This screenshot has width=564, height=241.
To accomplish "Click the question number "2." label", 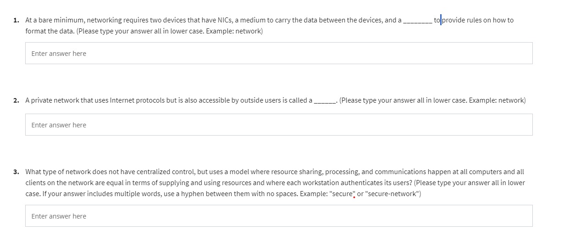I will click(x=17, y=100).
